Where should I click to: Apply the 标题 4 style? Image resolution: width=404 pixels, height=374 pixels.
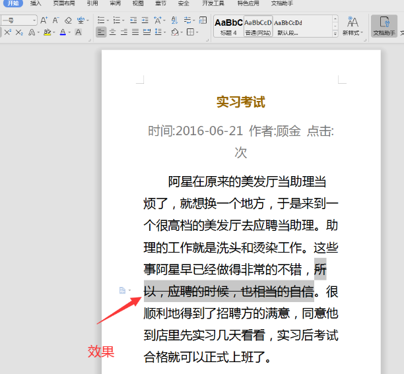coord(228,26)
